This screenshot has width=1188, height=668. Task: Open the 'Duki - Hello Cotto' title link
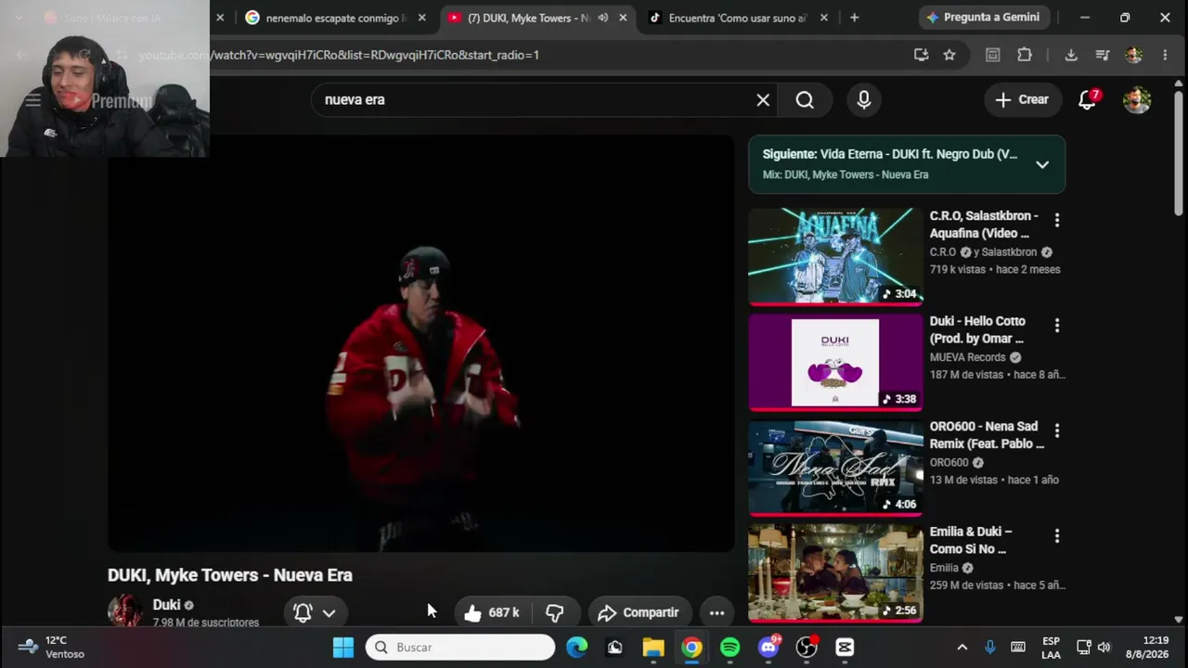click(977, 329)
